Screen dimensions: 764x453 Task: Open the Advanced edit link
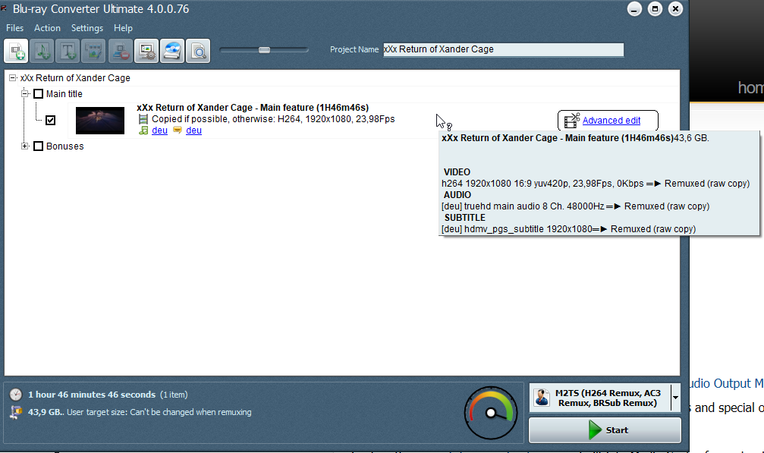(x=611, y=121)
